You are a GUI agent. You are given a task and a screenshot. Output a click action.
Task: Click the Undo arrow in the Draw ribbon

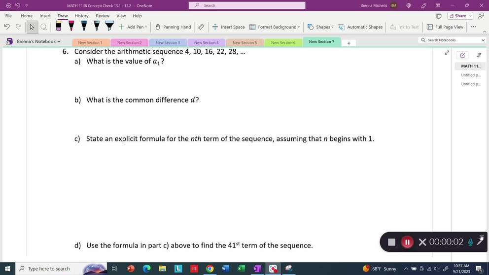(x=7, y=27)
